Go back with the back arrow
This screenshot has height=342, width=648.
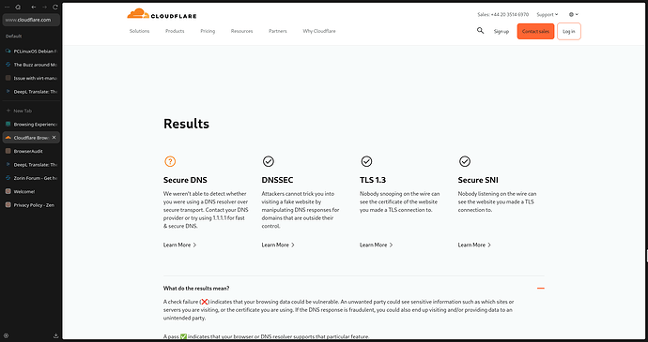point(34,7)
